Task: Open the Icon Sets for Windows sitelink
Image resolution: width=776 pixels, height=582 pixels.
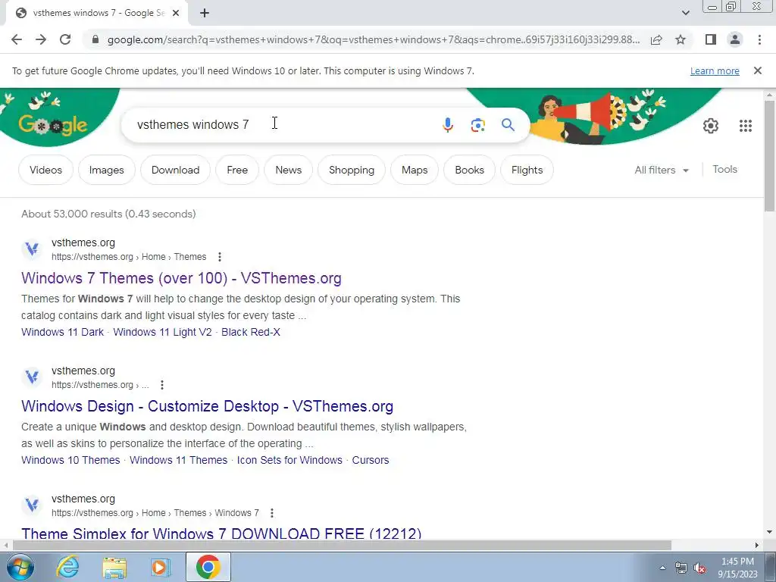Action: coord(289,460)
